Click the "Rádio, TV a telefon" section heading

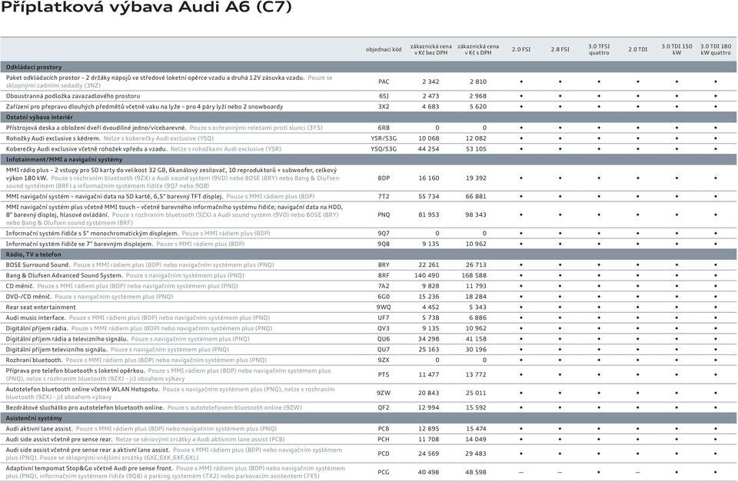tap(33, 254)
